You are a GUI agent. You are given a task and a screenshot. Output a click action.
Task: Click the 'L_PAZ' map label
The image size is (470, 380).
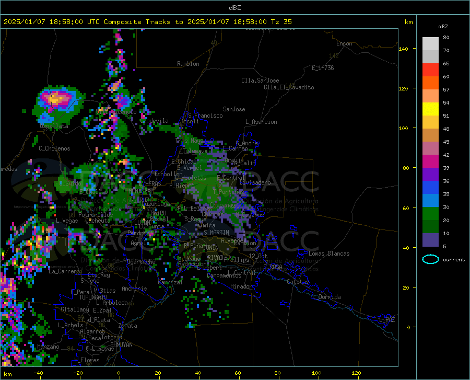point(387,320)
